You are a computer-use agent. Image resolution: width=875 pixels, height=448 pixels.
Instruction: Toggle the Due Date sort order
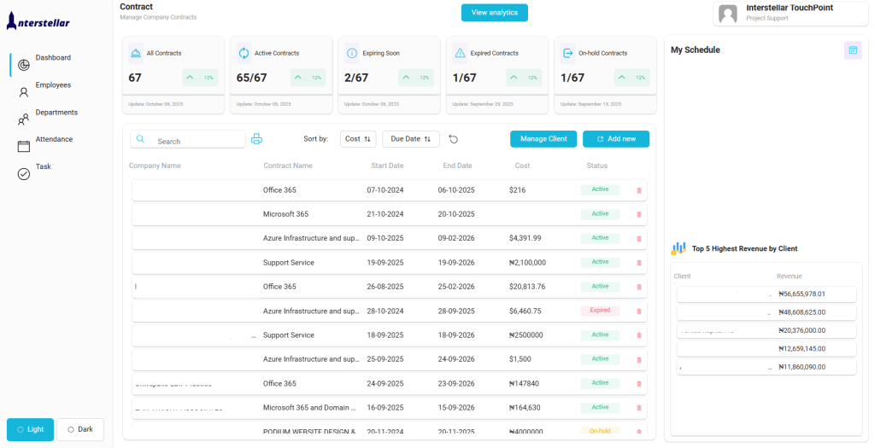[x=410, y=139]
